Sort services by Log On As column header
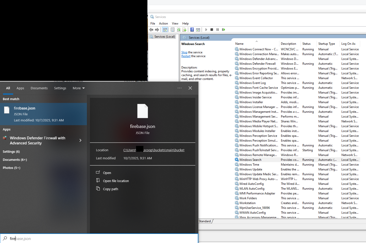Viewport: 366px width, 243px height. click(x=350, y=43)
